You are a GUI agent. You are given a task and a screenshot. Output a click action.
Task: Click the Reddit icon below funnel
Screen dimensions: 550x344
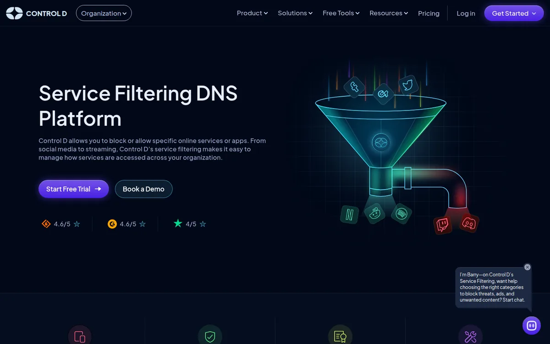(x=375, y=213)
